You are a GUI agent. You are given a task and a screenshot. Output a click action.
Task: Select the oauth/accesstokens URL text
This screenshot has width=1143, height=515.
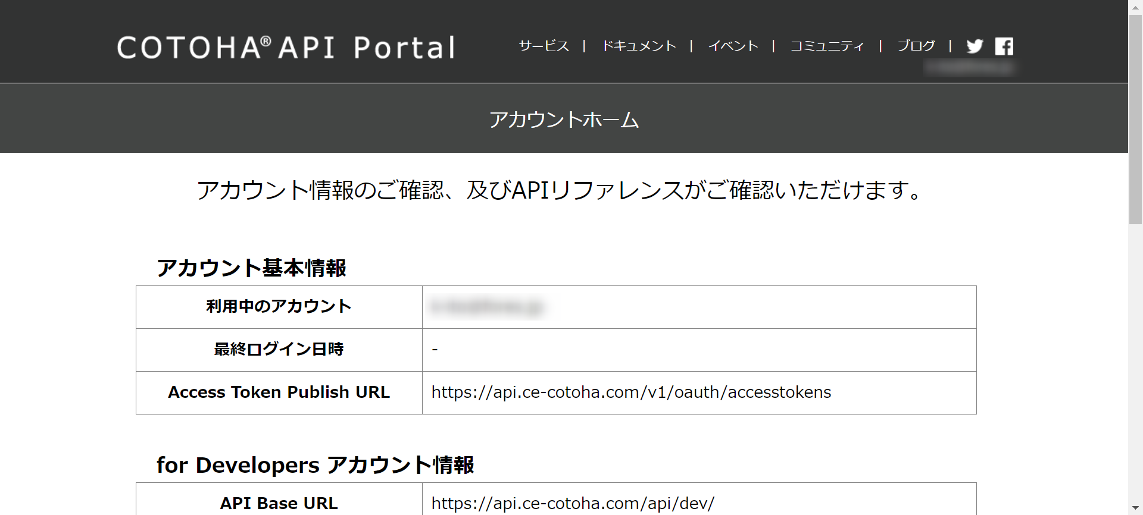631,392
